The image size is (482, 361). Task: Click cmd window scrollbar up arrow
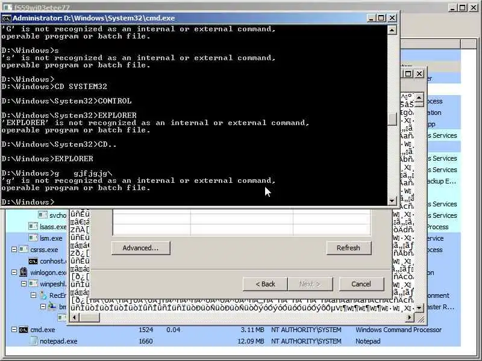pyautogui.click(x=392, y=30)
